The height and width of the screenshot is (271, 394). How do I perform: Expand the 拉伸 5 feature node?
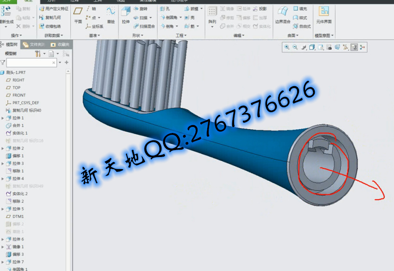3,209
